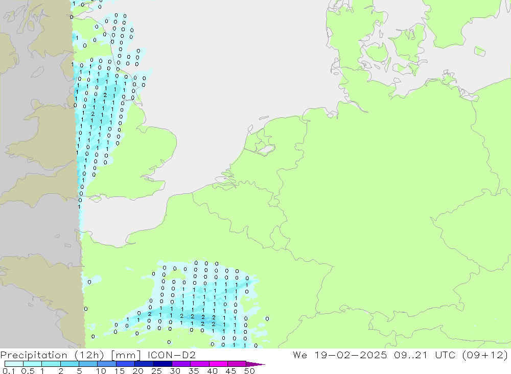This screenshot has height=374, width=511.
Task: Pick the blue swatch between 15 and 20
Action: (126, 364)
